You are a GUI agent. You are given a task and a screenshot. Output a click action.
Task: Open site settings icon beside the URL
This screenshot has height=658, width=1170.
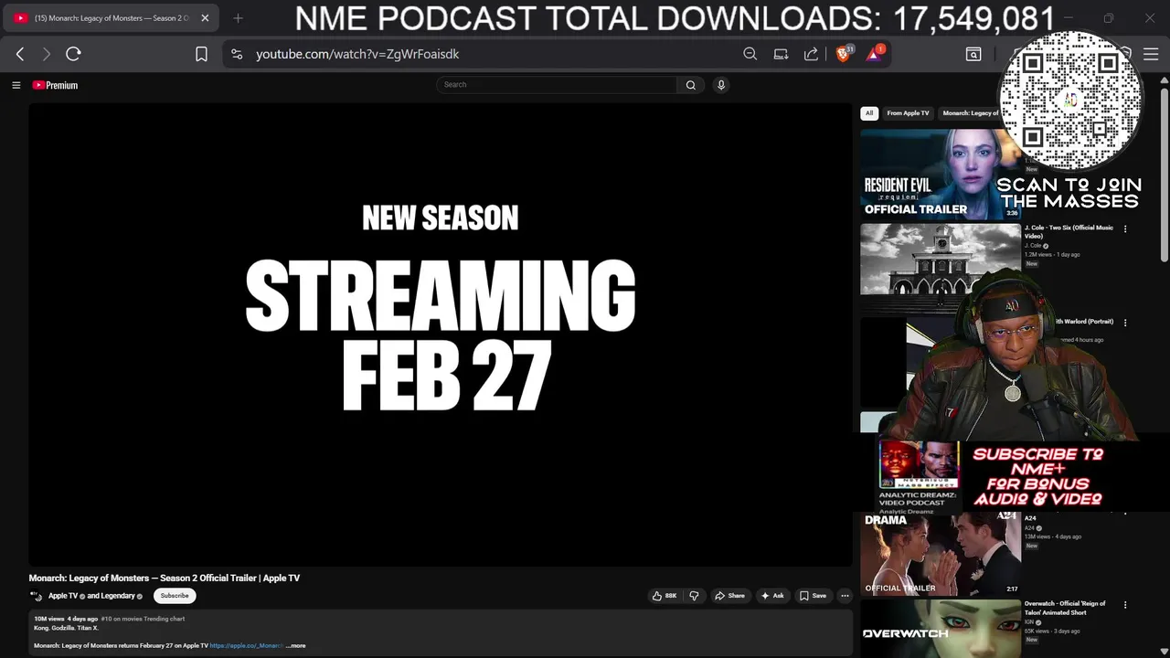(237, 54)
